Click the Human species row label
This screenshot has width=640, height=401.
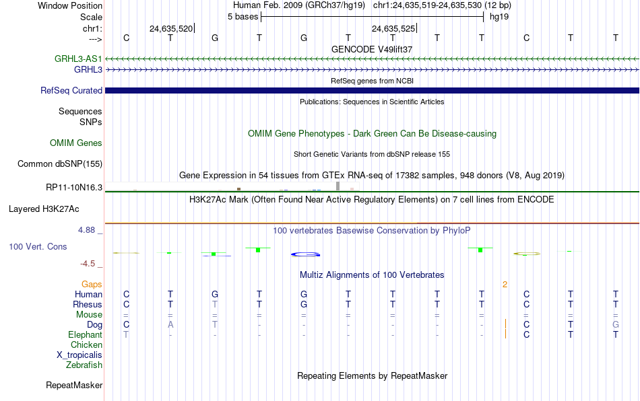point(88,294)
